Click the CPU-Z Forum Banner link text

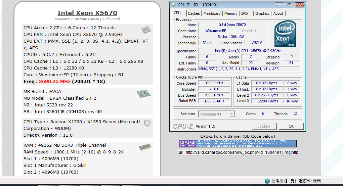point(238,136)
